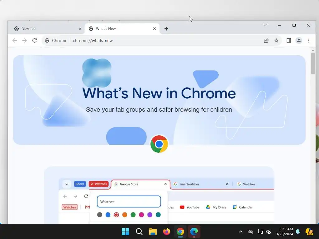Select the What's New tab

pyautogui.click(x=122, y=29)
